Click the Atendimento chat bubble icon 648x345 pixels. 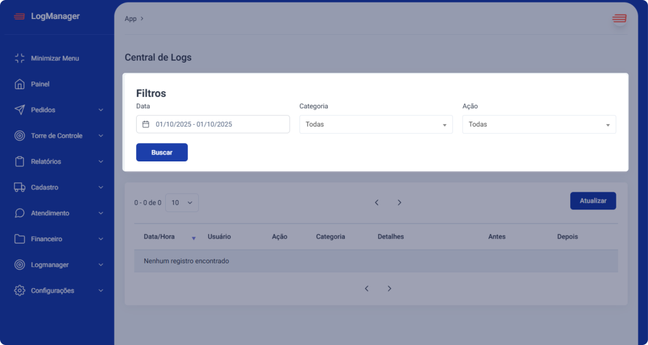coord(20,213)
